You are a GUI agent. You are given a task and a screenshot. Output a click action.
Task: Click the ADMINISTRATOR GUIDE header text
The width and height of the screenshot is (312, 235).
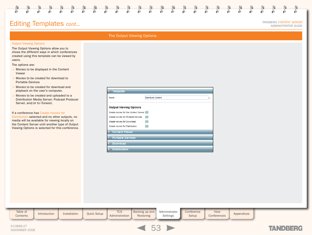click(286, 26)
